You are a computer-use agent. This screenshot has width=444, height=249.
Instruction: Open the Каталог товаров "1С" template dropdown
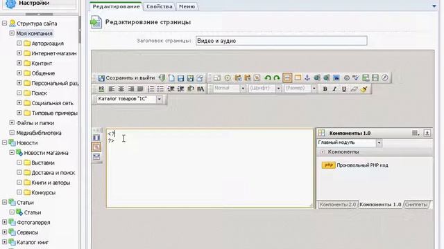point(159,99)
